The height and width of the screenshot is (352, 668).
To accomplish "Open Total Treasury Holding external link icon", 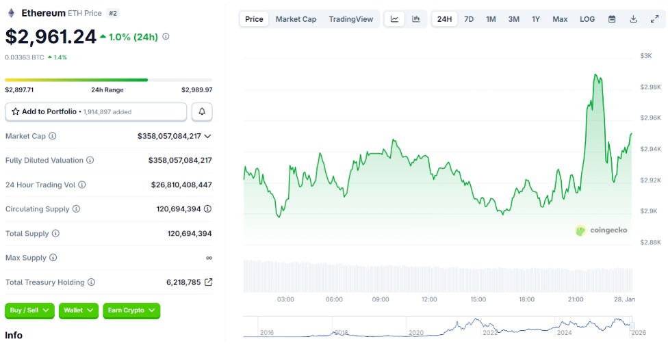I will (x=208, y=282).
